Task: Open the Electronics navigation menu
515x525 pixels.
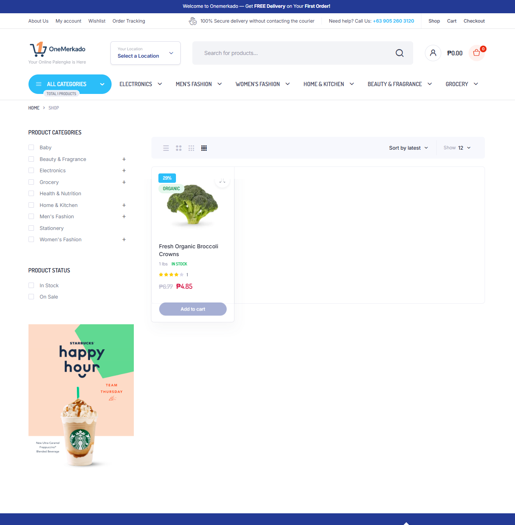Action: pos(140,84)
